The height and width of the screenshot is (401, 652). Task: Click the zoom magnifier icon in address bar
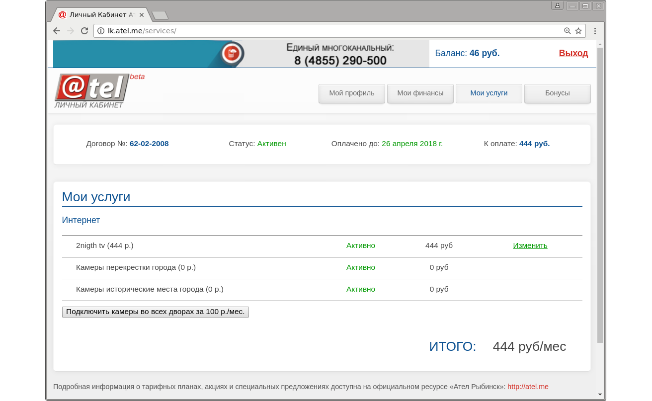[567, 31]
